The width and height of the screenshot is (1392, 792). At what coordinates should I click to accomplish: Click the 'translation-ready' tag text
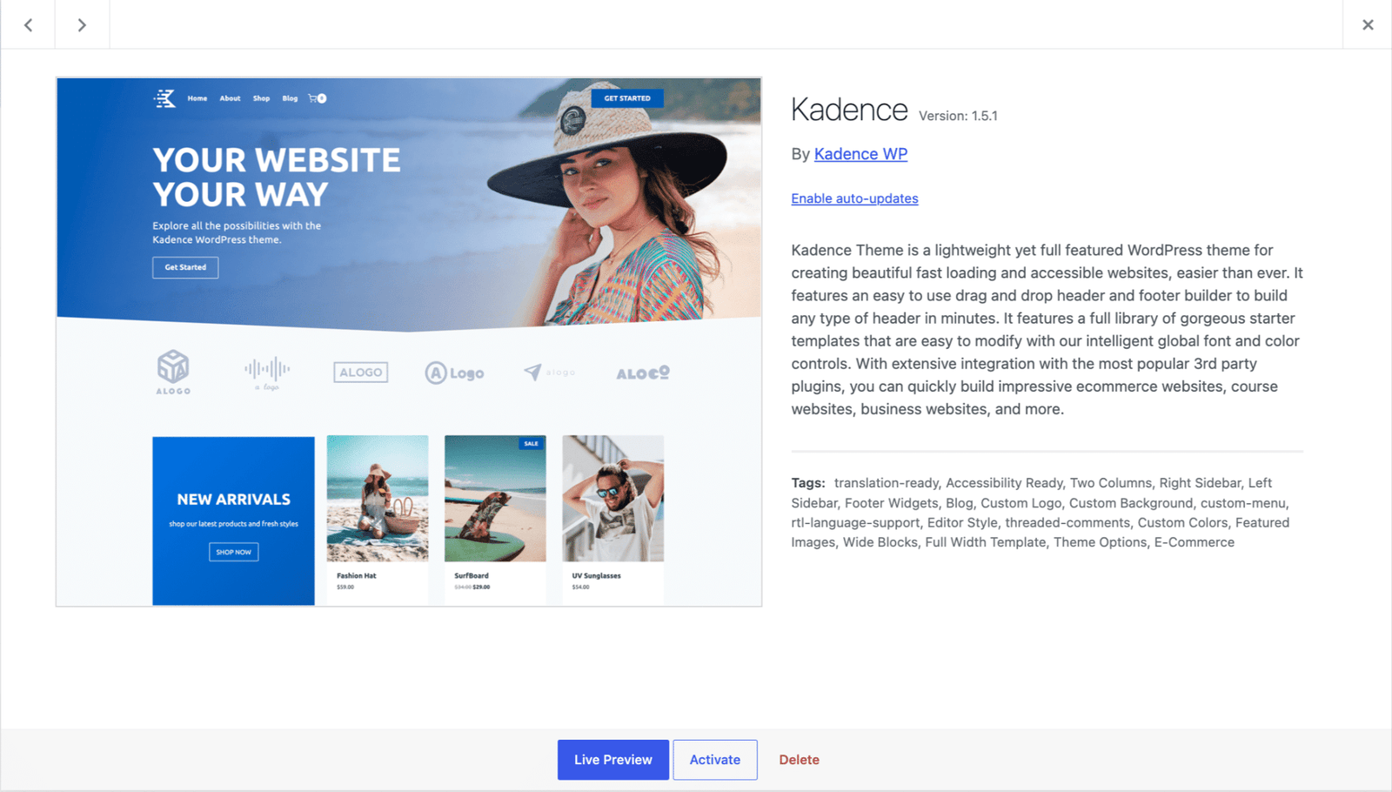(x=887, y=483)
